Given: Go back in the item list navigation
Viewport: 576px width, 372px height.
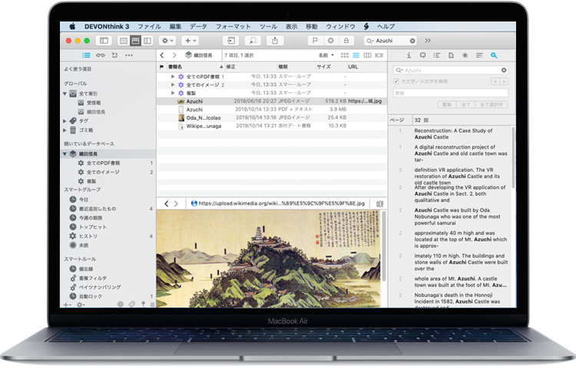Looking at the screenshot, I should (162, 55).
